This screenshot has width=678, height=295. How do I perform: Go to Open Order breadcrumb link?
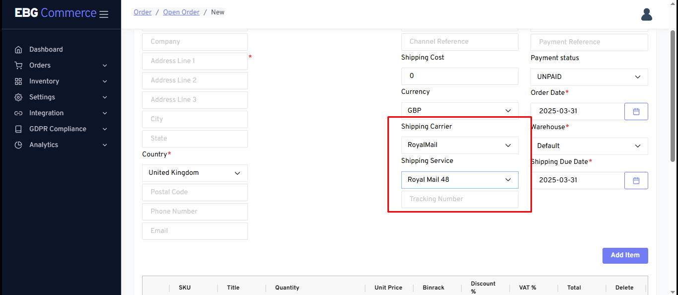[181, 12]
